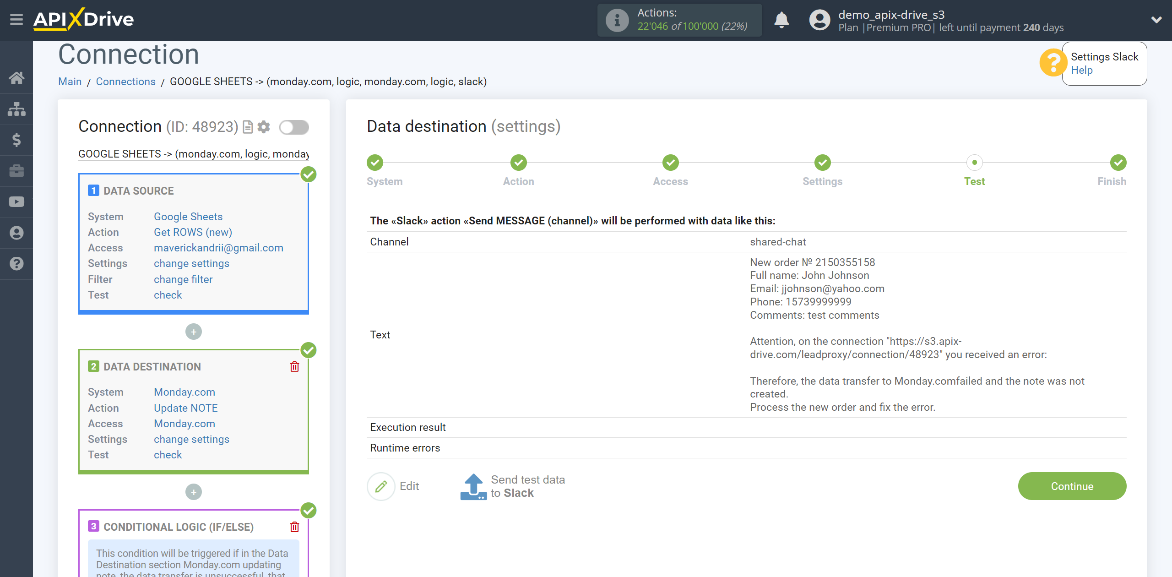1172x577 pixels.
Task: Click Continue to finish configuration
Action: [1073, 486]
